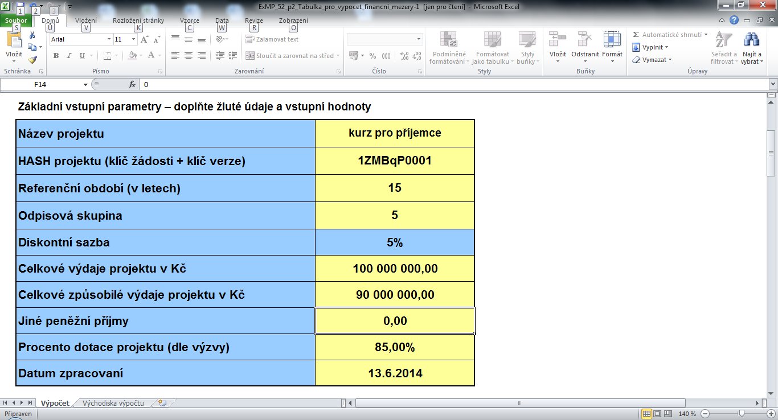Switch to the Vložení ribbon tab
Screen dimensions: 778x420
pos(85,20)
